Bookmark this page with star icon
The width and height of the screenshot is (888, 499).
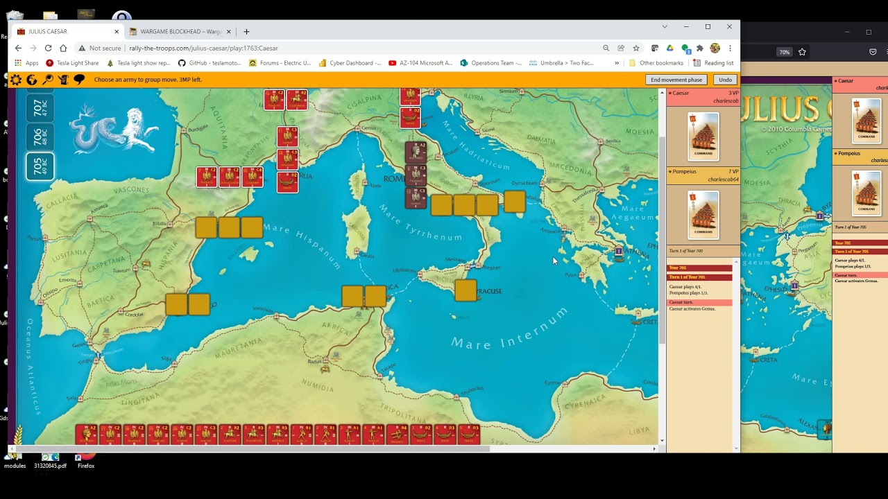636,48
